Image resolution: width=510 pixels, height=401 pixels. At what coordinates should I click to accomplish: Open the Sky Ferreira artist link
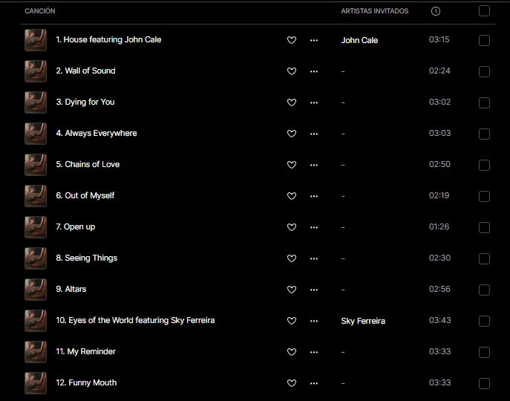363,321
